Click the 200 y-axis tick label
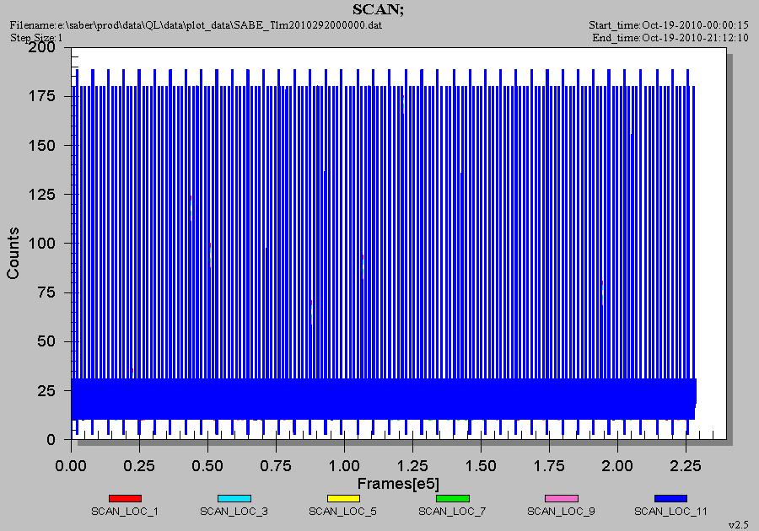Image resolution: width=759 pixels, height=531 pixels. pyautogui.click(x=42, y=47)
